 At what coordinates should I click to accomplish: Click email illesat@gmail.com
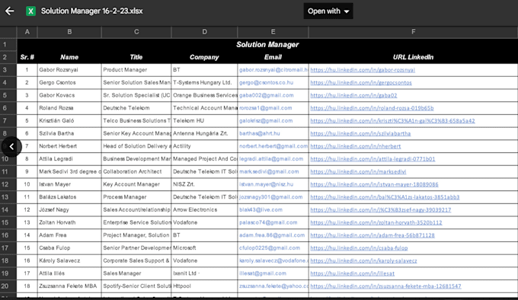point(263,273)
